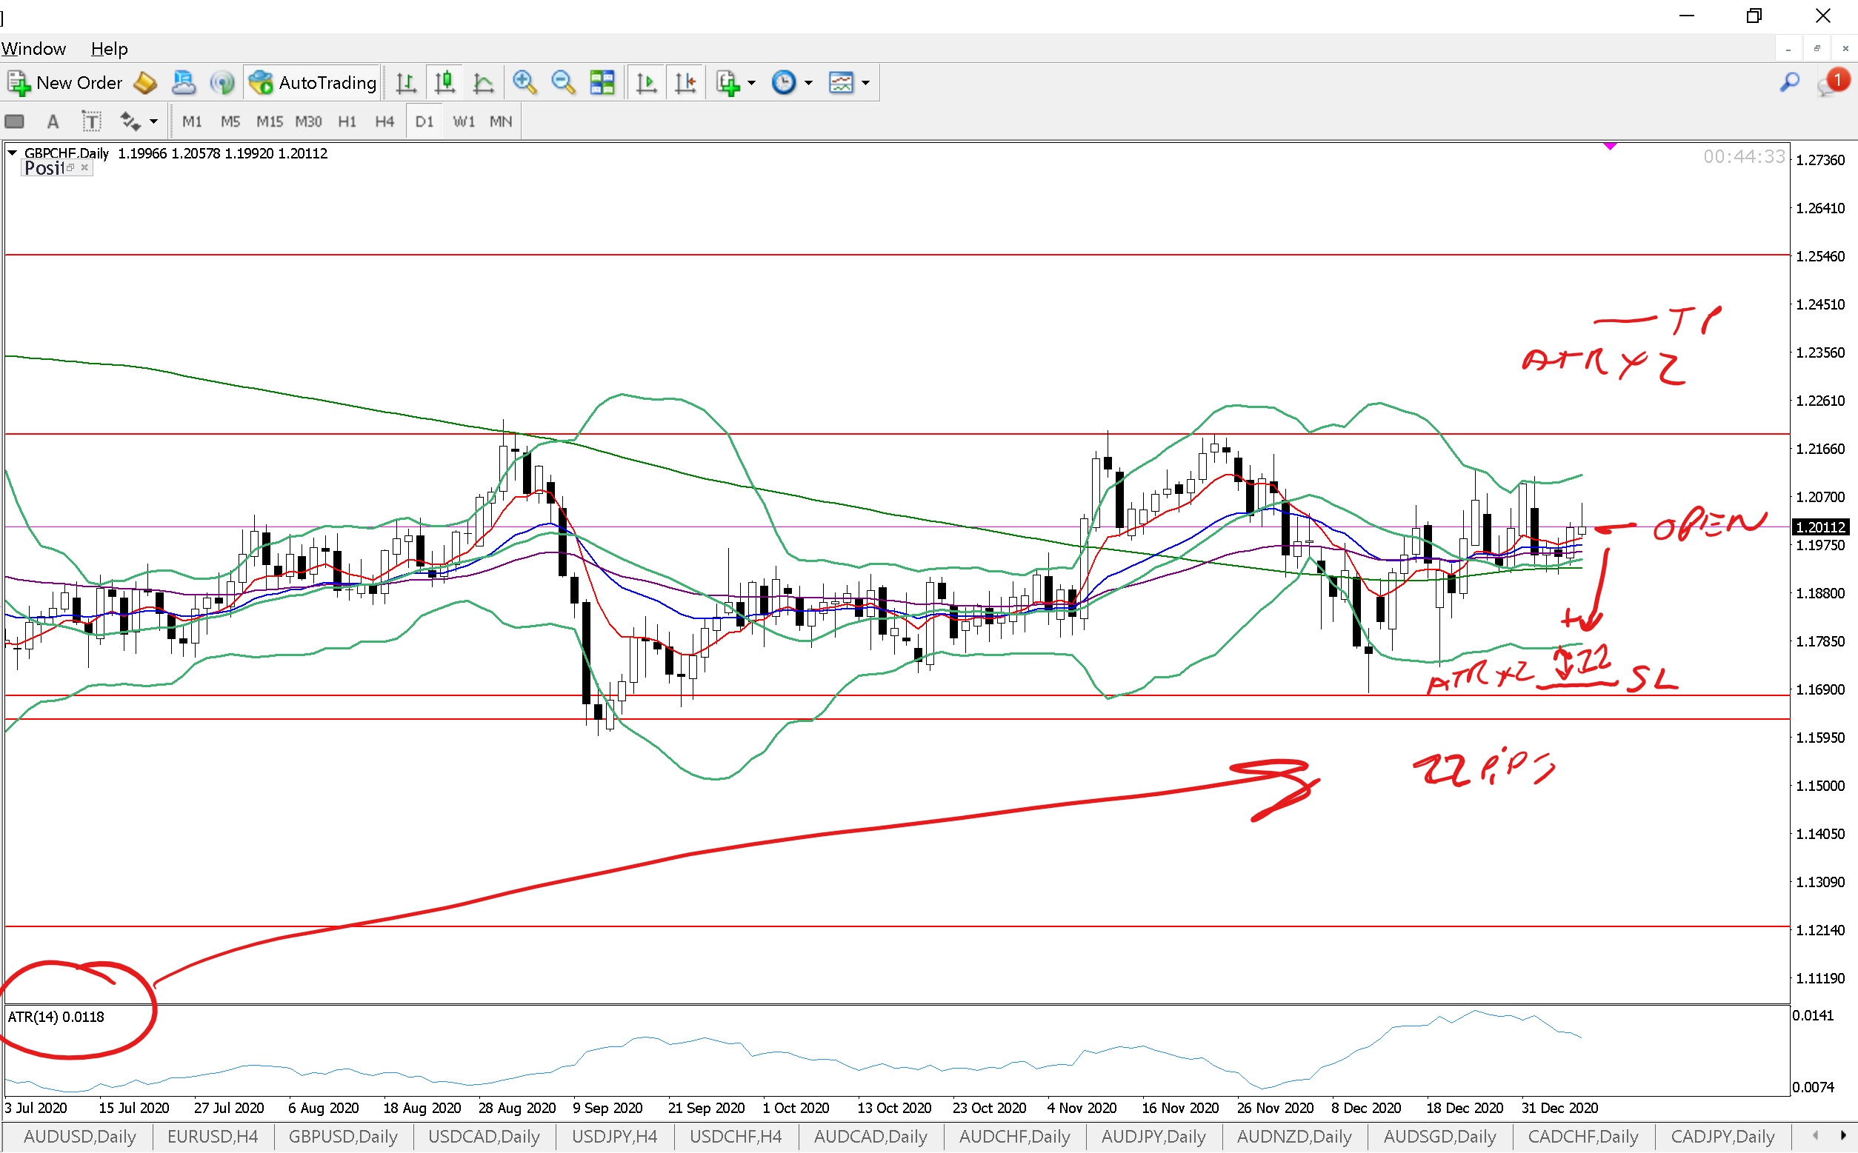Click the periodicity clock icon
This screenshot has width=1858, height=1153.
[783, 82]
